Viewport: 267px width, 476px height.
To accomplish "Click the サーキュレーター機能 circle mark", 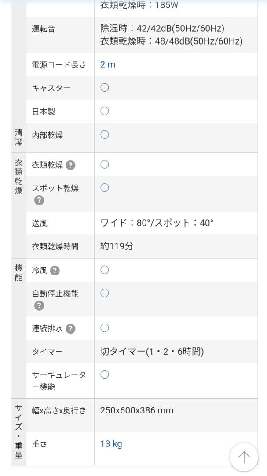I will pyautogui.click(x=105, y=375).
